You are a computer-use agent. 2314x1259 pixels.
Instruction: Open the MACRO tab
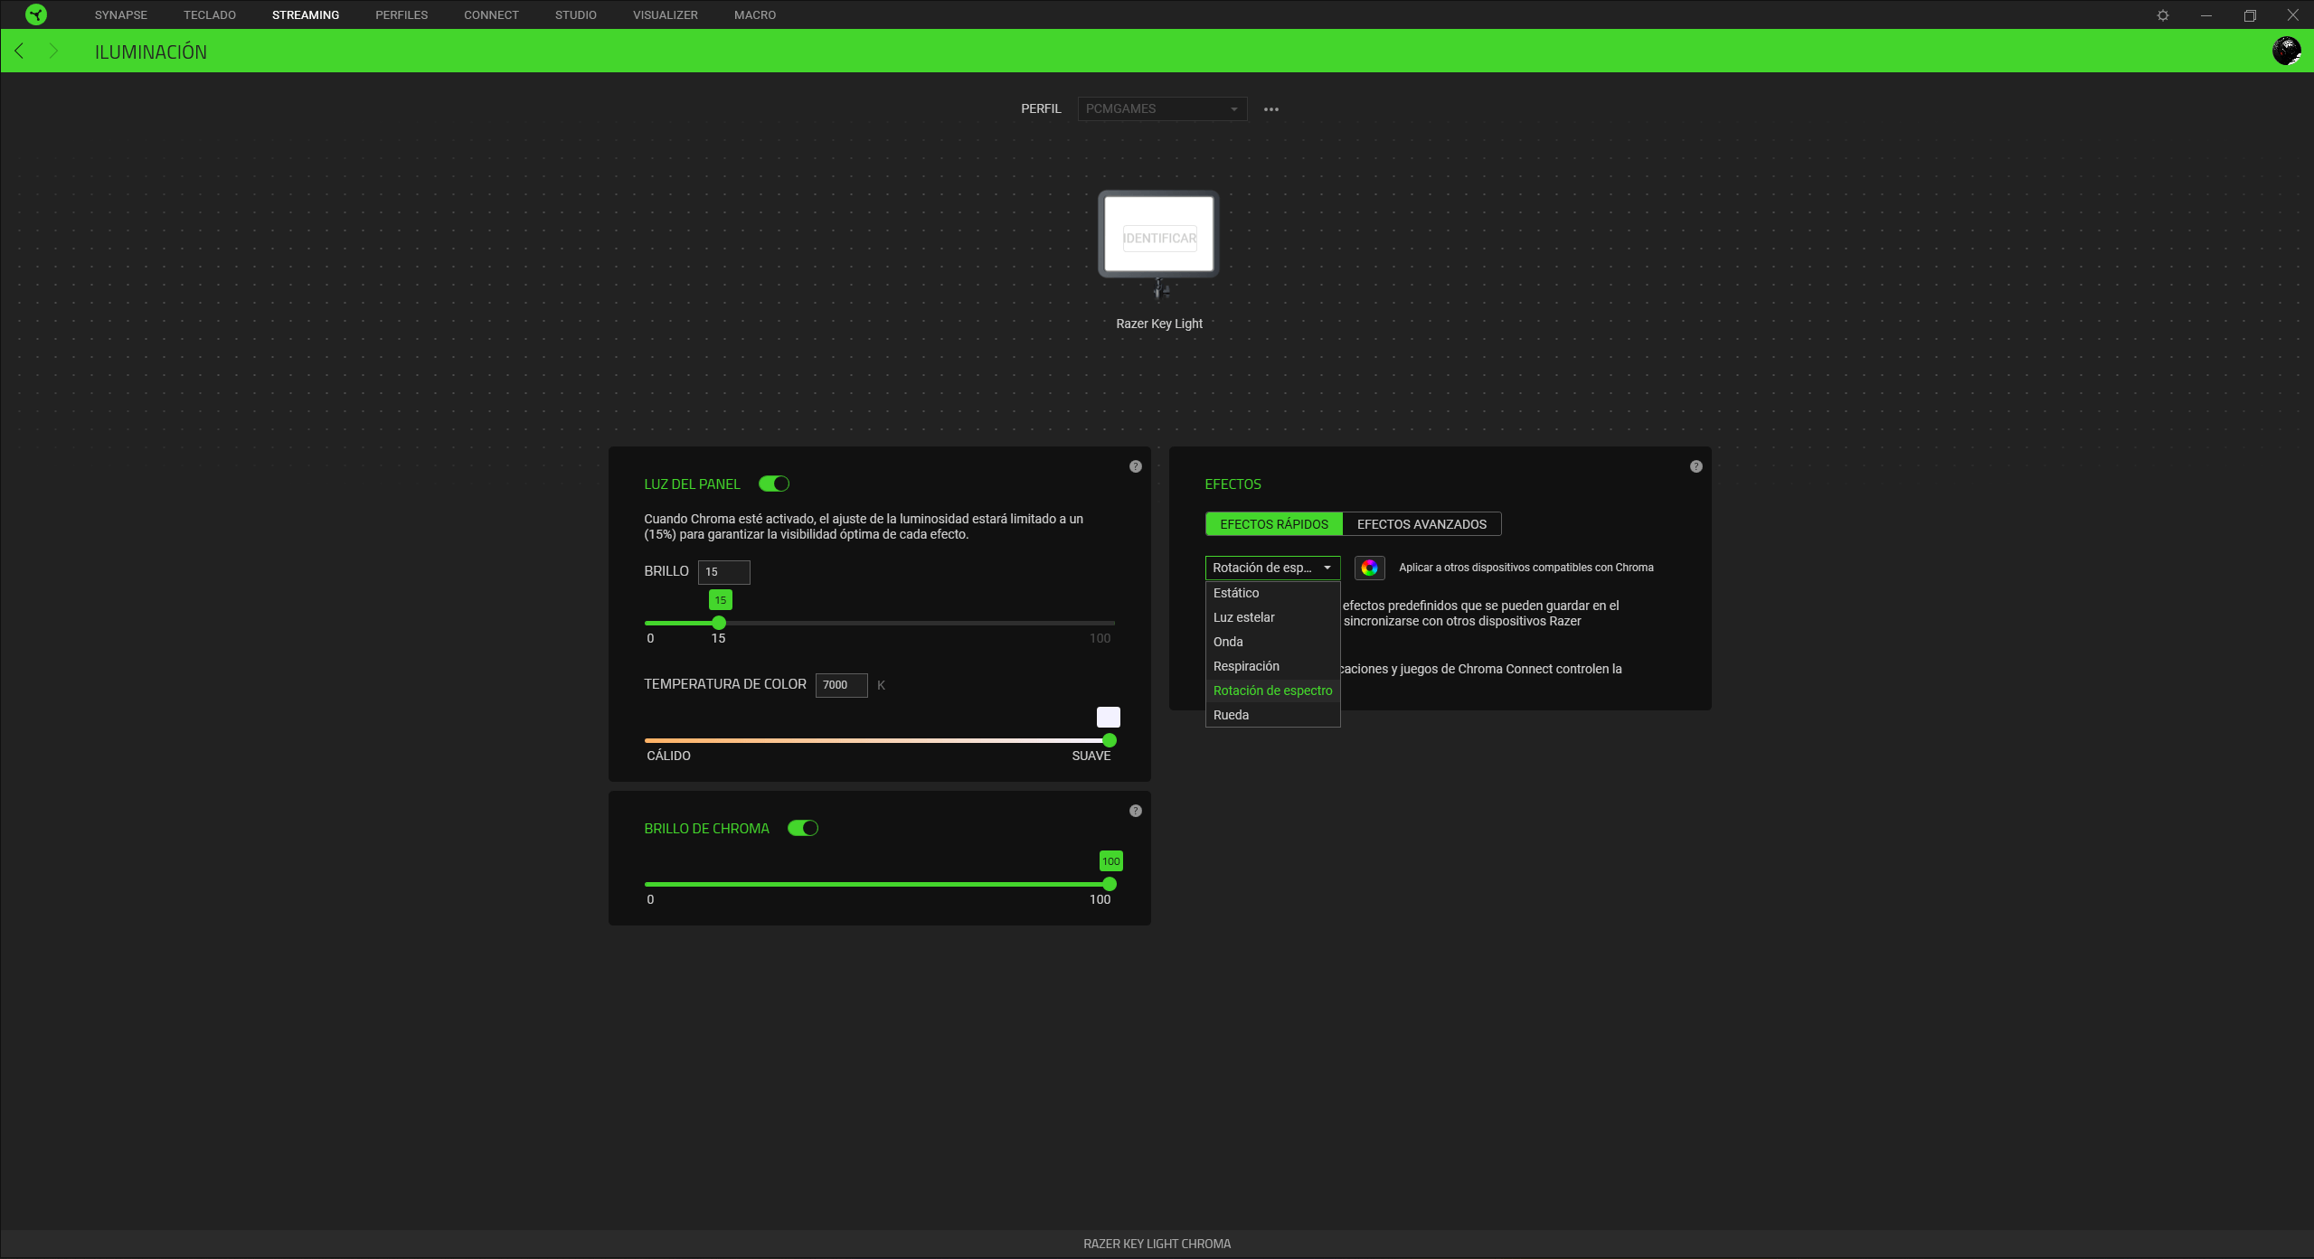(x=755, y=14)
